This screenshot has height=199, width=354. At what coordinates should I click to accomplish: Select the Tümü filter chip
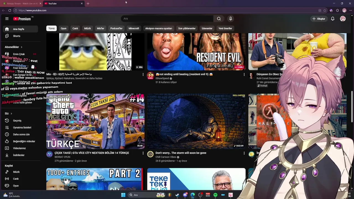coord(51,28)
